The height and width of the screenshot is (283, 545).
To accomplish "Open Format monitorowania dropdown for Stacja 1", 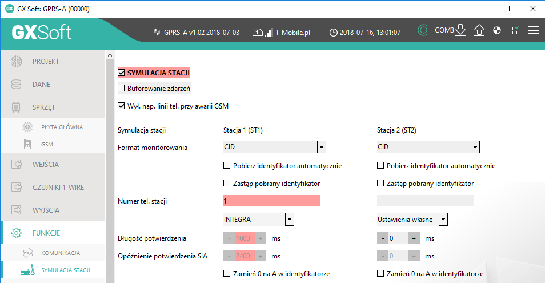I will pyautogui.click(x=322, y=148).
